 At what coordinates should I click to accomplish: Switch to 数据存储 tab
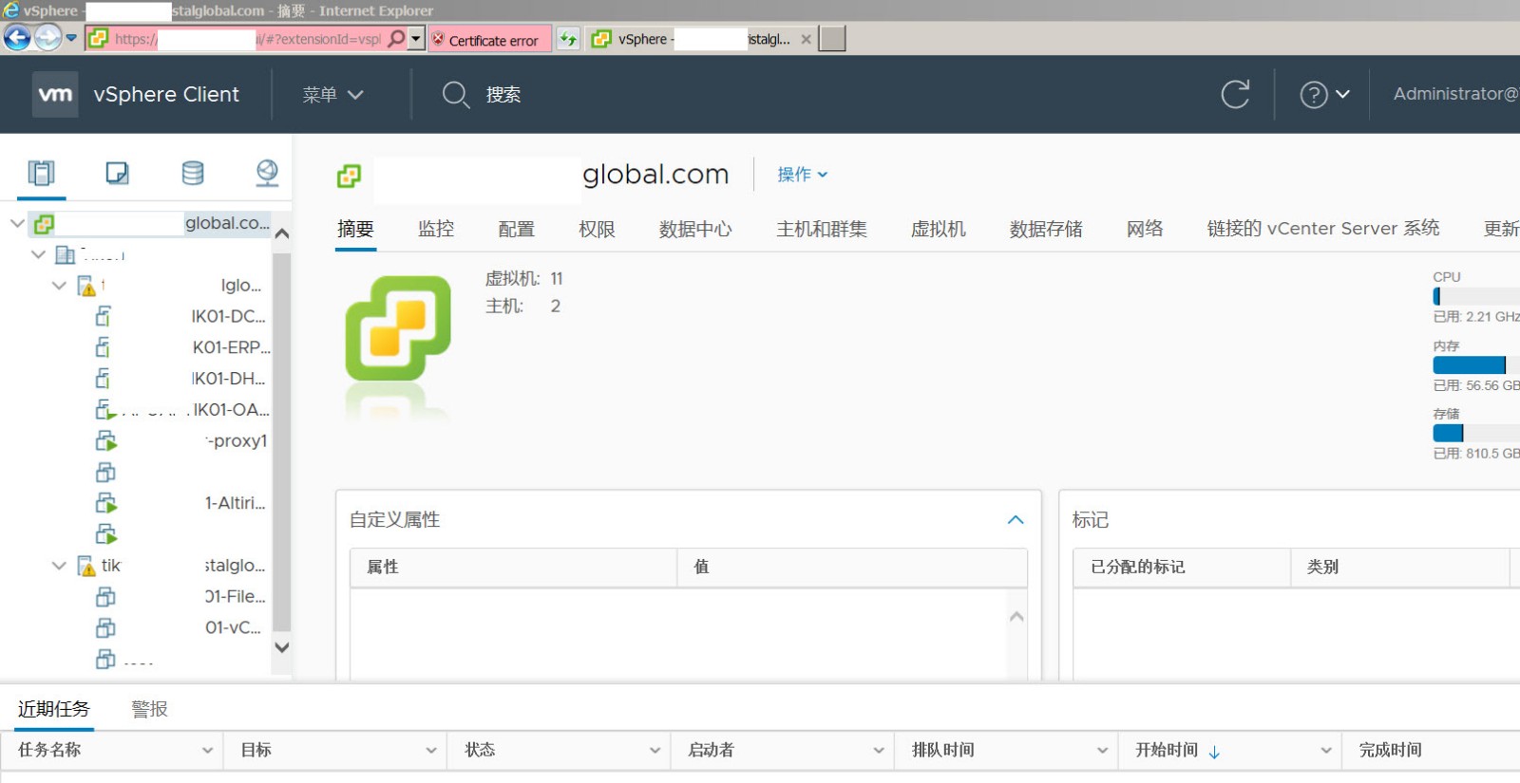(x=1046, y=229)
